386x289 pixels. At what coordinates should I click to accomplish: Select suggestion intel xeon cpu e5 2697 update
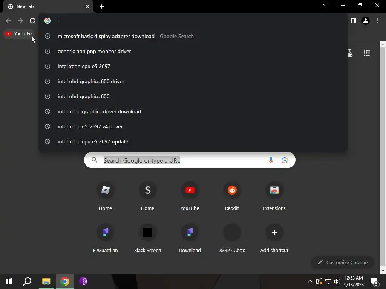click(x=193, y=141)
